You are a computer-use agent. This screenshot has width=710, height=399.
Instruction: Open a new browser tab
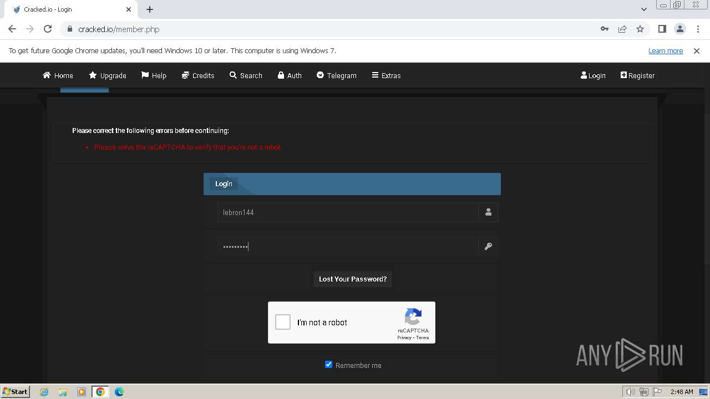pos(150,9)
